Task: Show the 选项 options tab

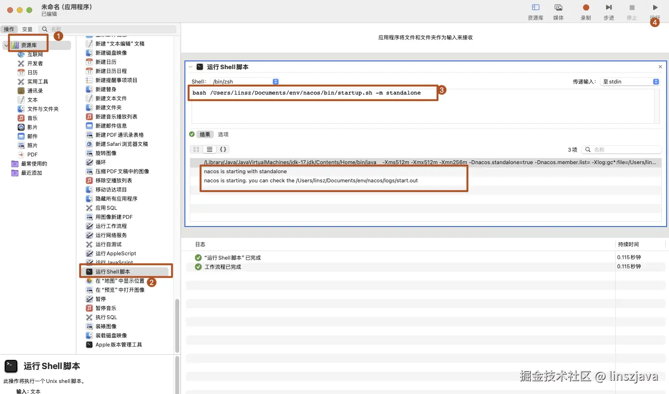Action: 223,134
